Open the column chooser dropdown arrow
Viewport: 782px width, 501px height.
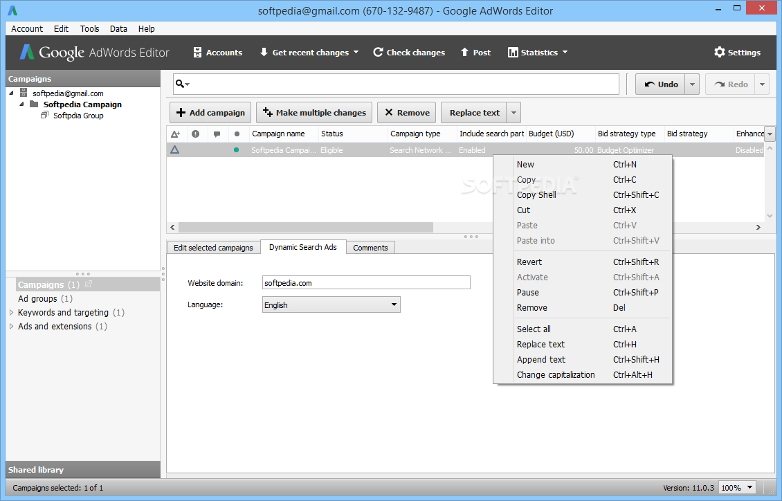click(770, 134)
